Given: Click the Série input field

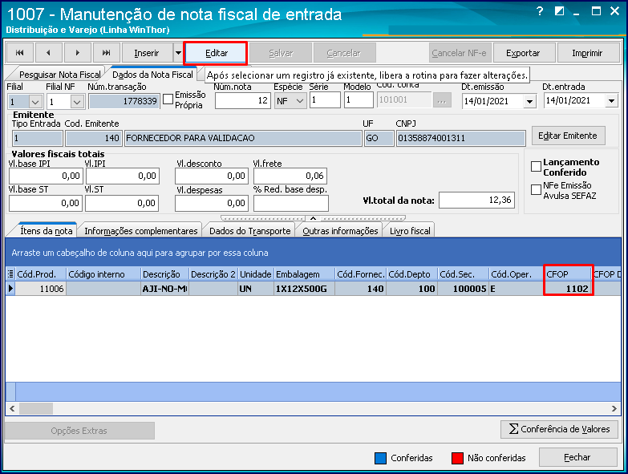Looking at the screenshot, I should pyautogui.click(x=325, y=99).
